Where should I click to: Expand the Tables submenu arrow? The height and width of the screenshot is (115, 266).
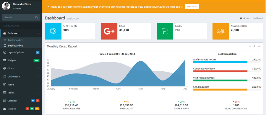tap(38, 93)
